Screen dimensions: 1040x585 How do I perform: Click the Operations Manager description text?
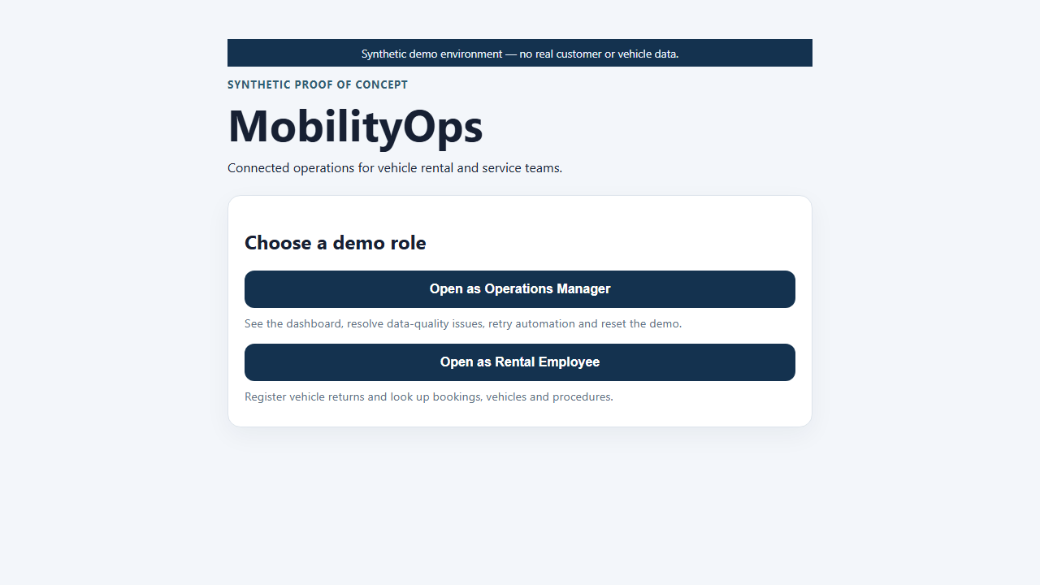(463, 323)
